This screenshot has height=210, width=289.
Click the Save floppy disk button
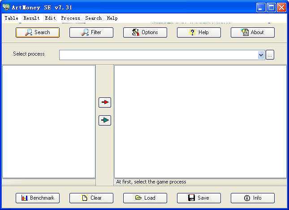pos(199,198)
